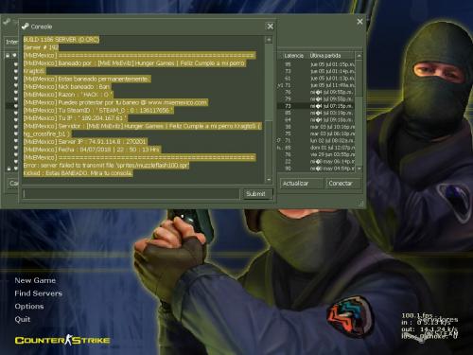Image resolution: width=473 pixels, height=355 pixels.
Task: Close the Console window
Action: pyautogui.click(x=271, y=27)
